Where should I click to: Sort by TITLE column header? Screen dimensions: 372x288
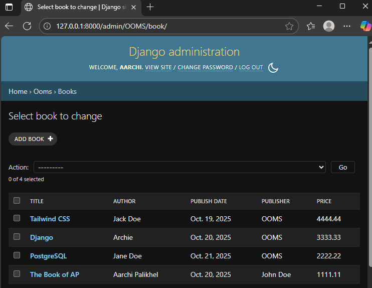coord(37,201)
